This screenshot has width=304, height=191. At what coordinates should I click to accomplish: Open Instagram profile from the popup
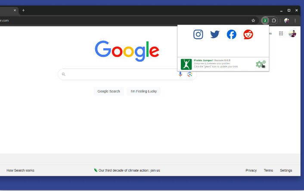(x=198, y=34)
